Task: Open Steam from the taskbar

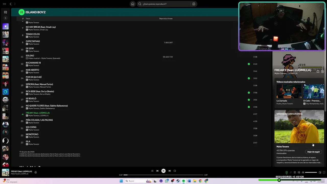Action: [x=178, y=181]
